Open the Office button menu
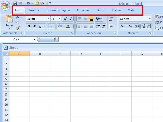163x122 pixels. [5, 6]
